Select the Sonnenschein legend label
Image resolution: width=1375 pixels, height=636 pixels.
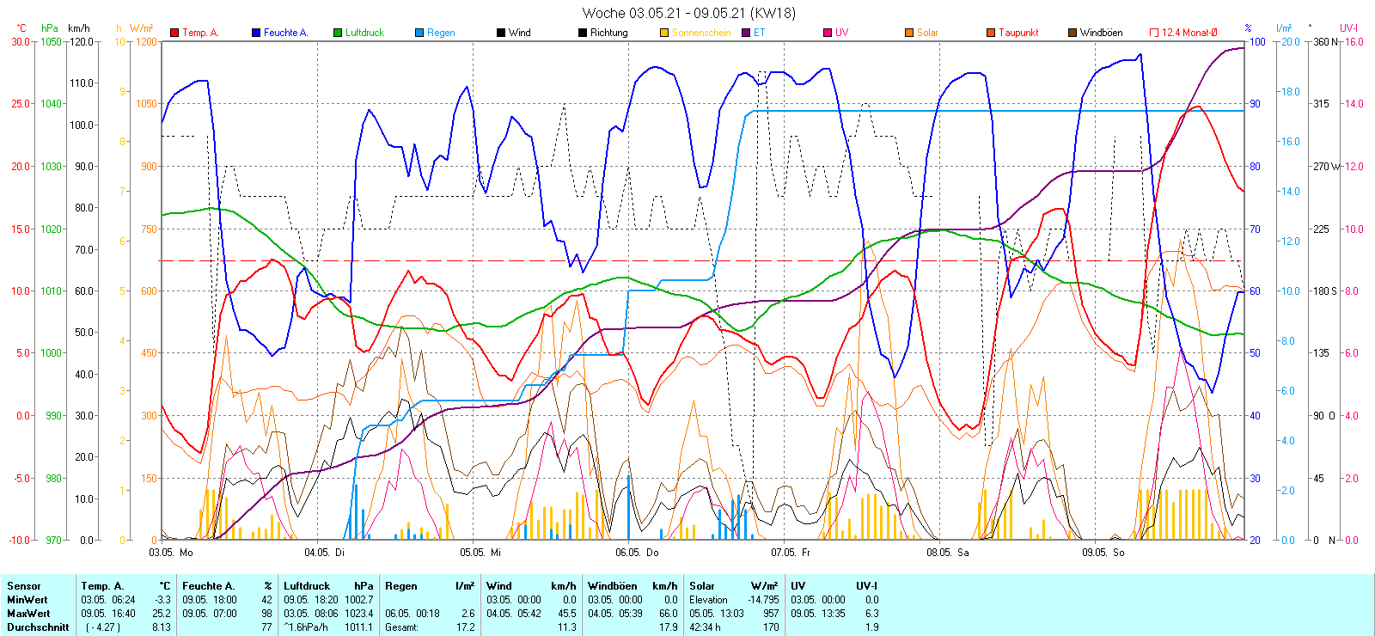[x=701, y=33]
